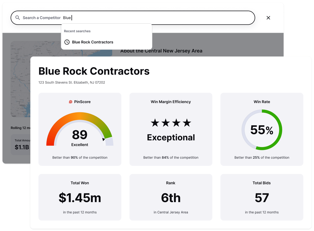Click the first star in Win Margin Efficiency
314x231 pixels.
(x=155, y=123)
